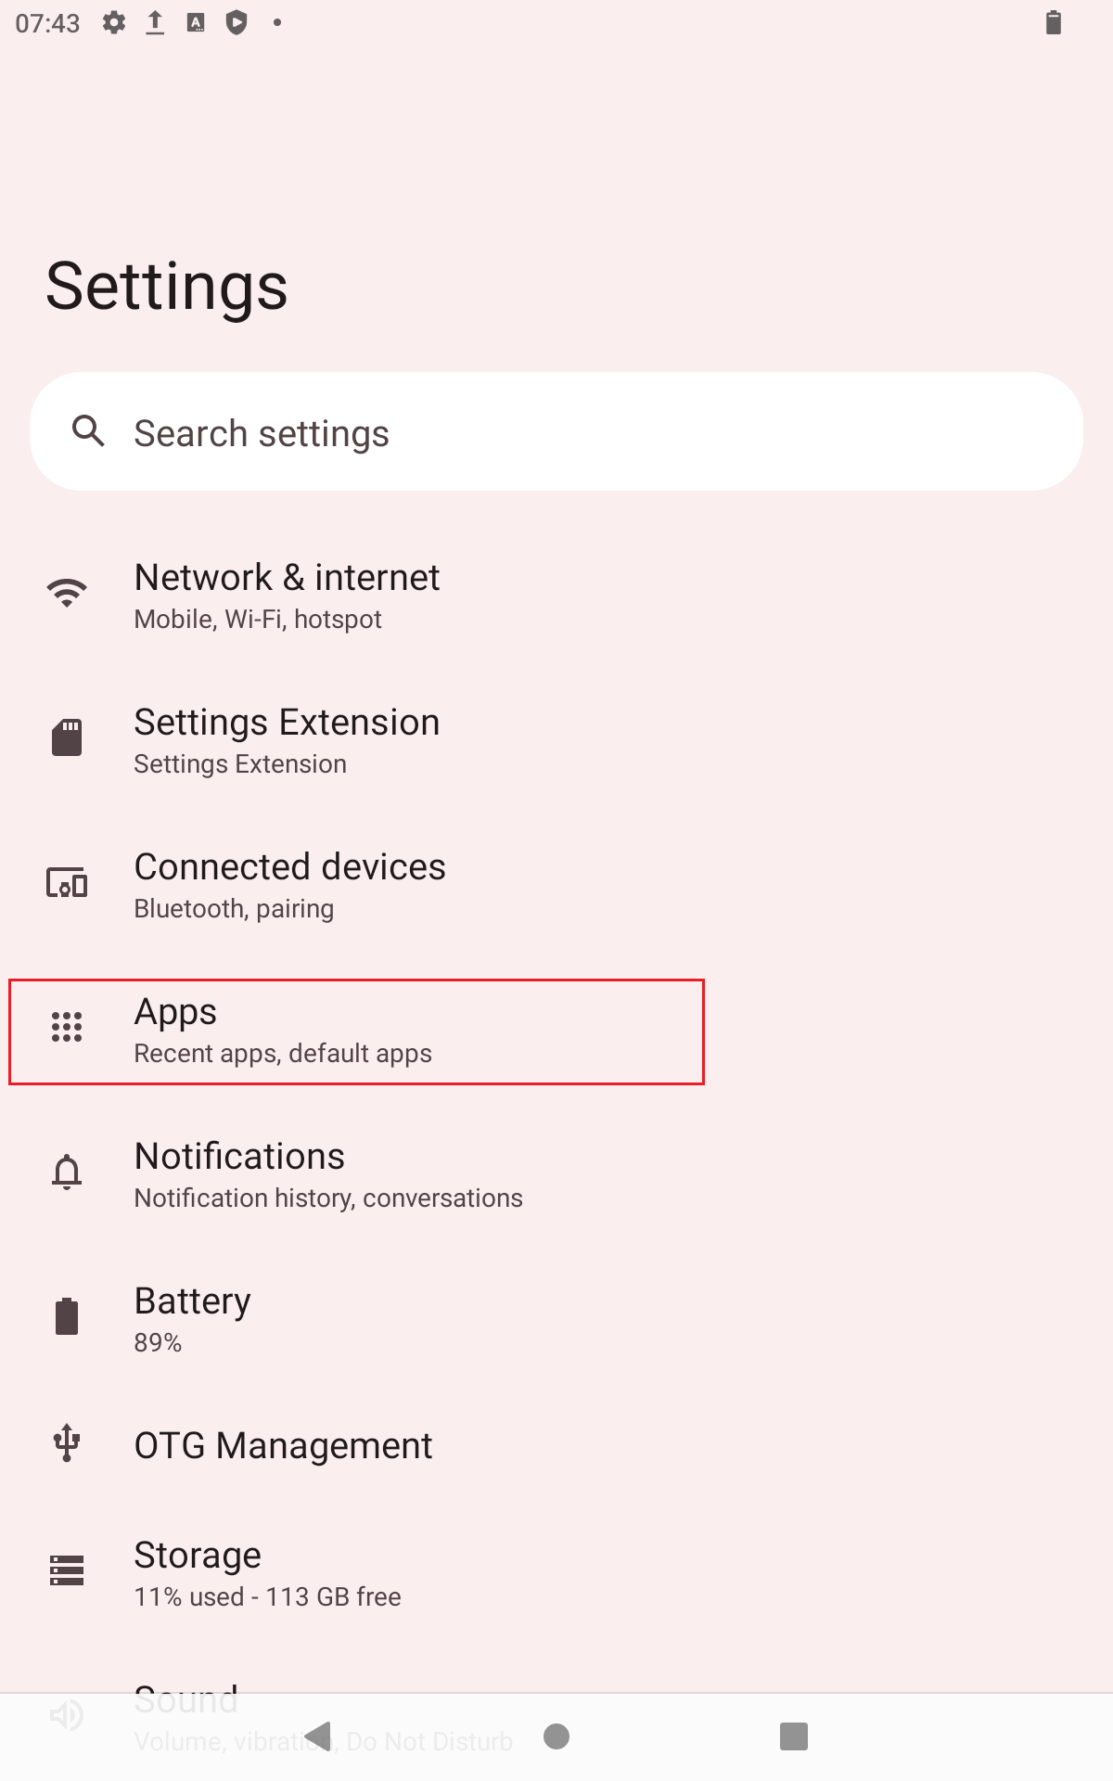
Task: Tap the SD card Settings Extension icon
Action: pyautogui.click(x=67, y=737)
